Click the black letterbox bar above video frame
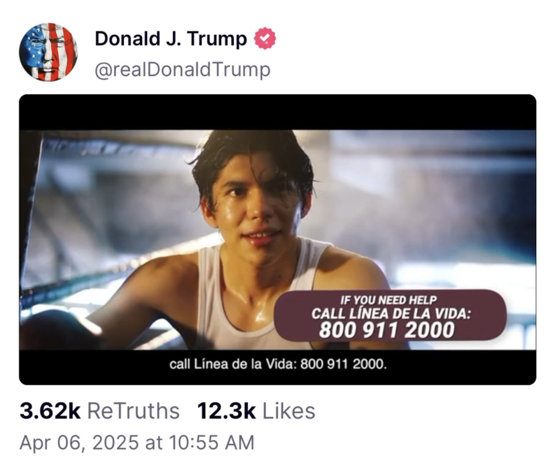The height and width of the screenshot is (471, 555). pyautogui.click(x=277, y=112)
